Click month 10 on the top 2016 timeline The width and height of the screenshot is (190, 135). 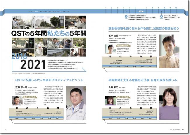[164, 8]
